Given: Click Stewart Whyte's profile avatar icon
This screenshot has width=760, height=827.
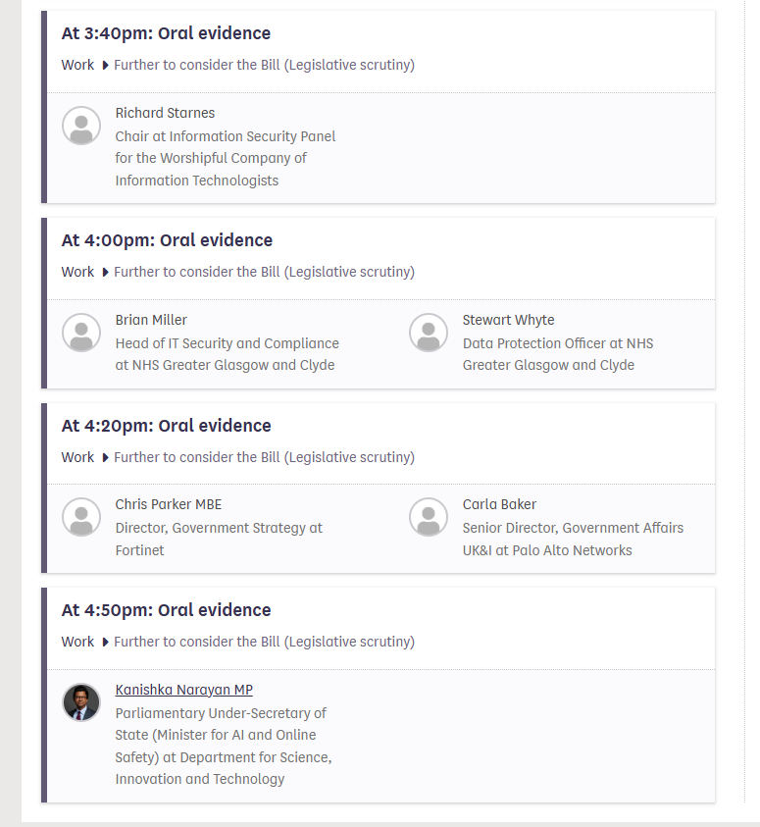Looking at the screenshot, I should pyautogui.click(x=429, y=333).
